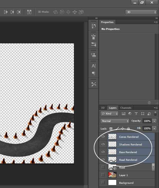Click the Layer 1 thumbnail

(112, 175)
